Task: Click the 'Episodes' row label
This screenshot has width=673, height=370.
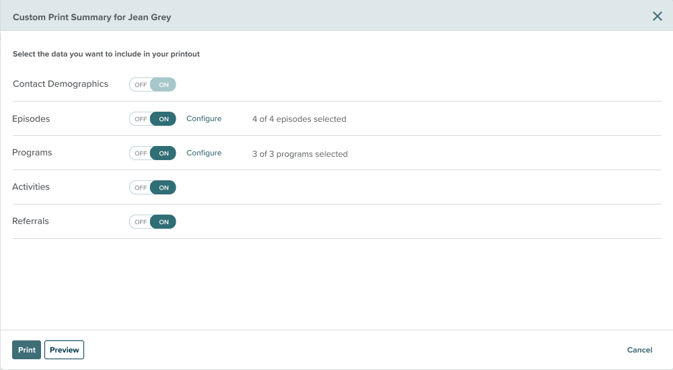Action: (x=31, y=119)
